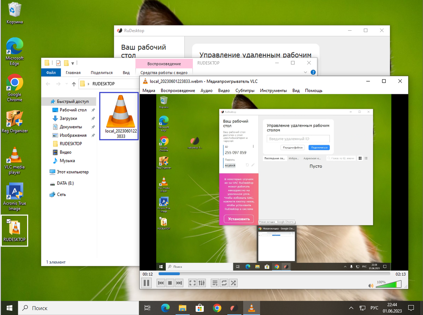Pause playback in VLC
The image size is (423, 315).
pos(146,283)
